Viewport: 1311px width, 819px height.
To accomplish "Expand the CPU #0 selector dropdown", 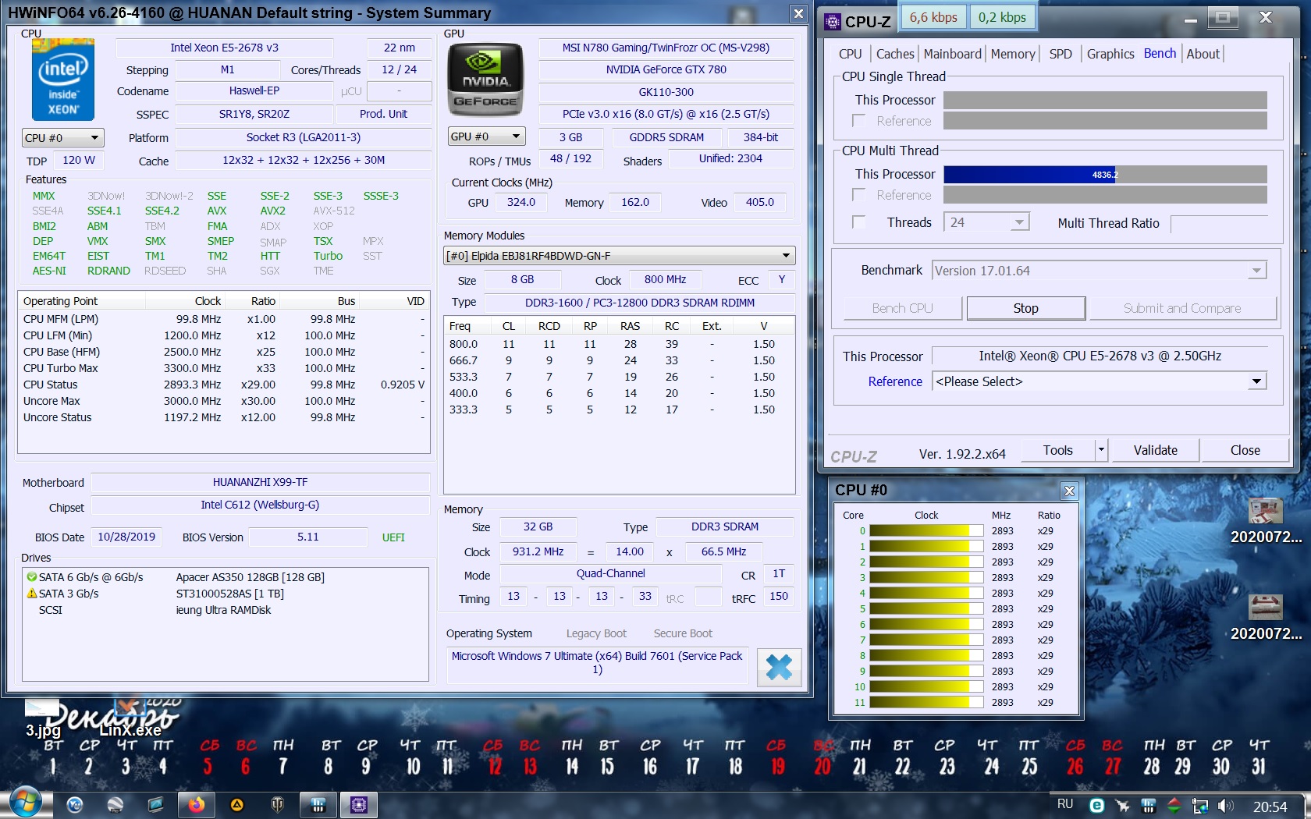I will (x=63, y=138).
